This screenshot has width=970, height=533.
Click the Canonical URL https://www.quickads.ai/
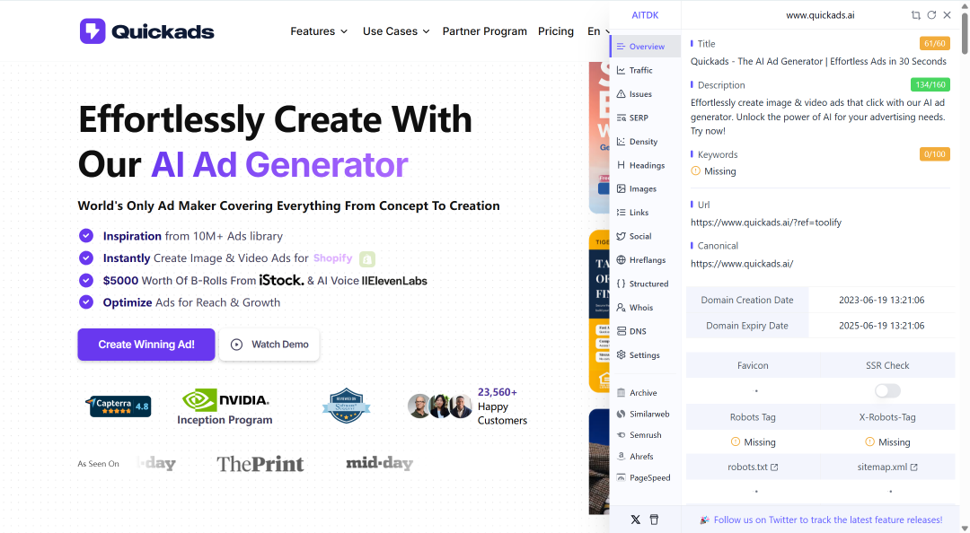[x=742, y=264]
